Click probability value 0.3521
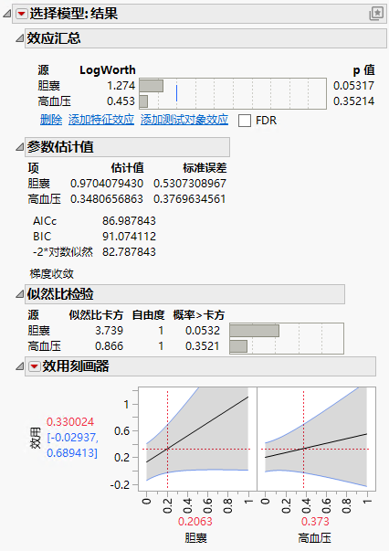 coord(203,346)
